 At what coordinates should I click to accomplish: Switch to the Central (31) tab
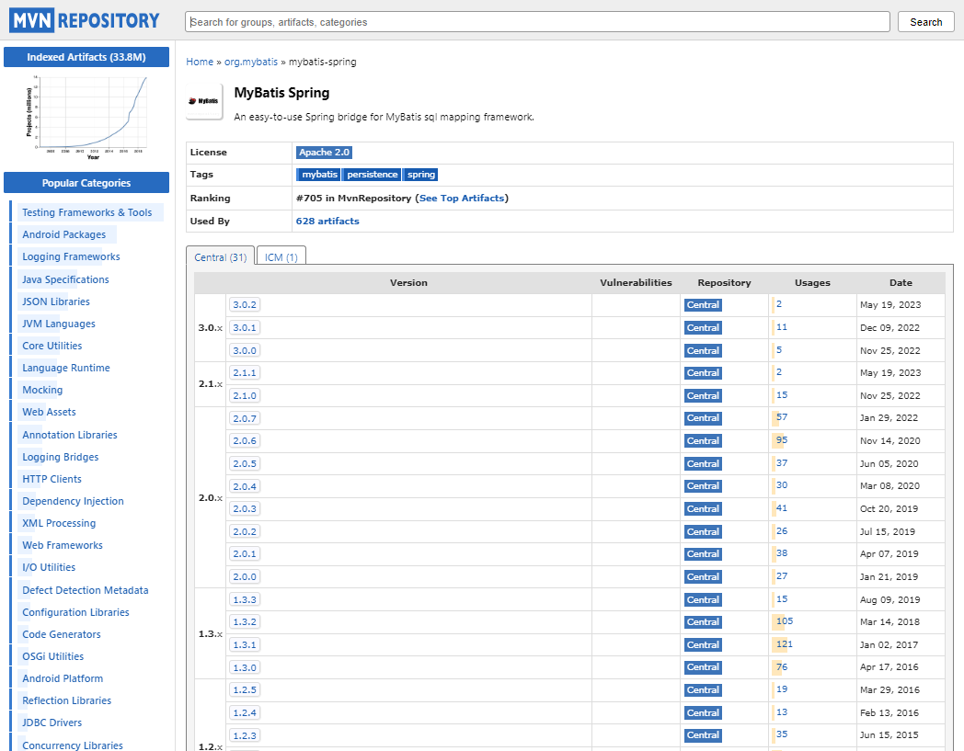[220, 257]
